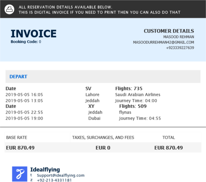Open Support@idealflying.com email link

pos(61,175)
